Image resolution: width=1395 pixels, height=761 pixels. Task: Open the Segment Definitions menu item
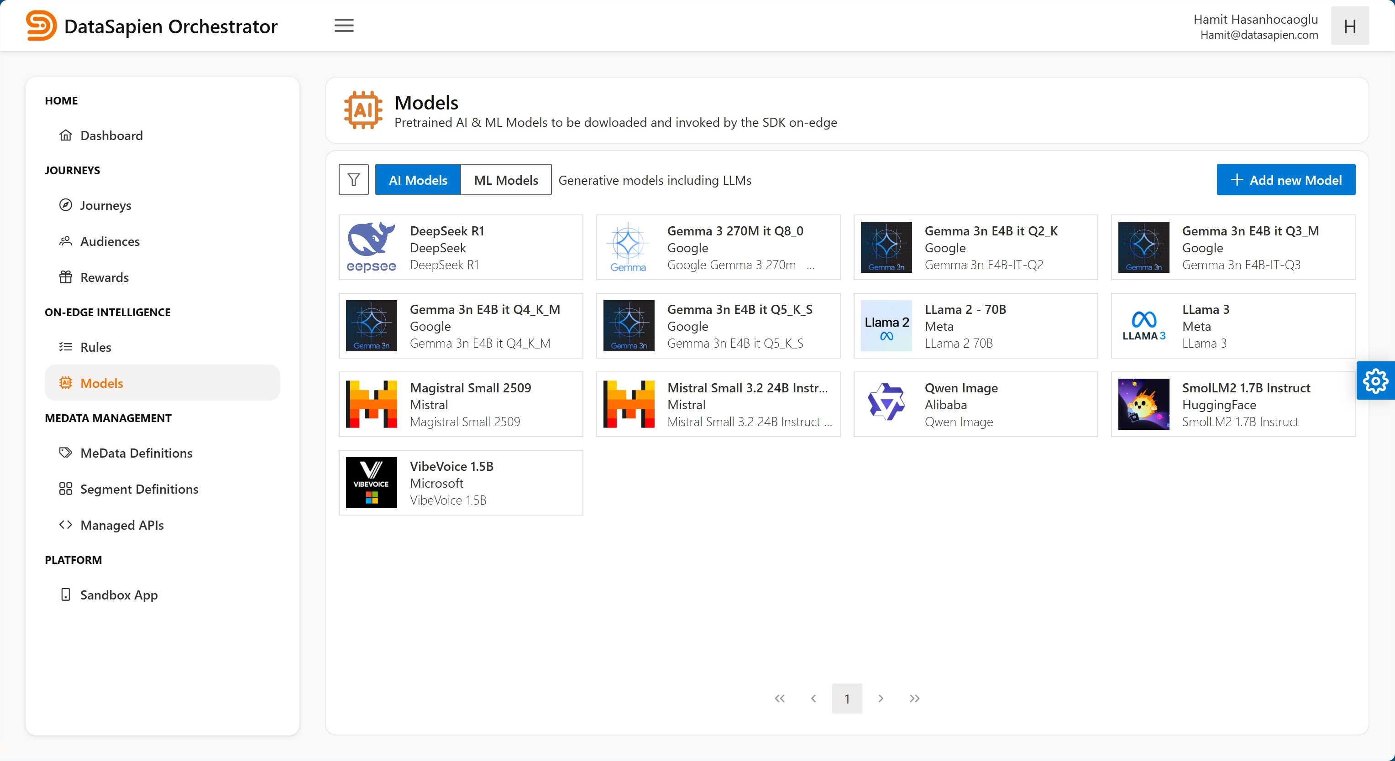(139, 489)
